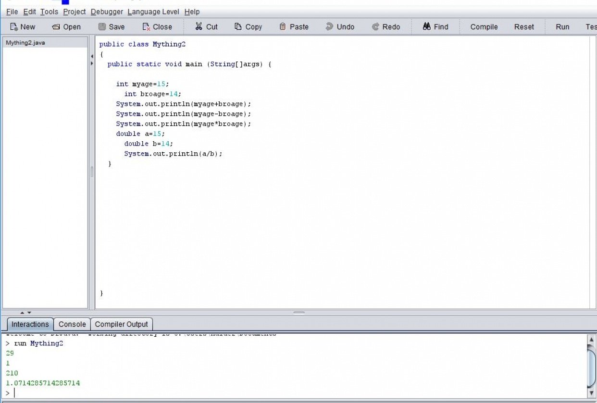Switch to the Compiler Output tab
Image resolution: width=597 pixels, height=403 pixels.
[122, 324]
